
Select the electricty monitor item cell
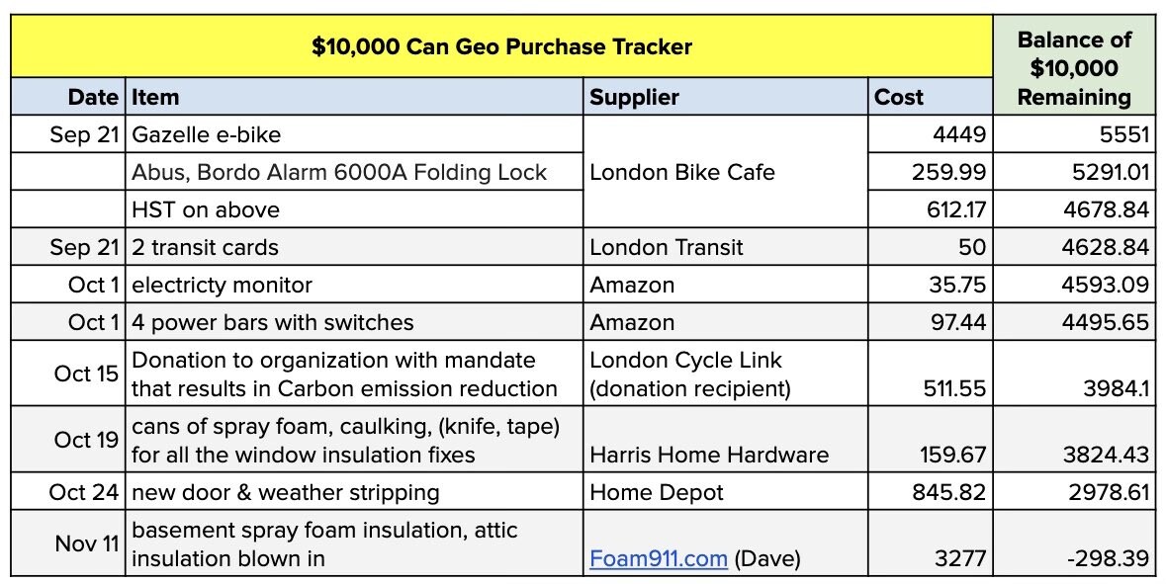point(222,286)
